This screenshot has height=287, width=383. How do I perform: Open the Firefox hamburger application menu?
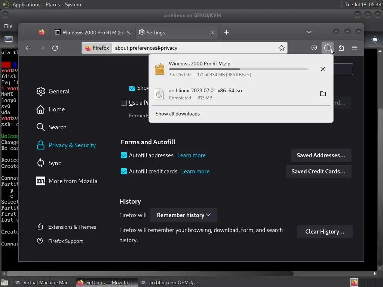[x=355, y=48]
